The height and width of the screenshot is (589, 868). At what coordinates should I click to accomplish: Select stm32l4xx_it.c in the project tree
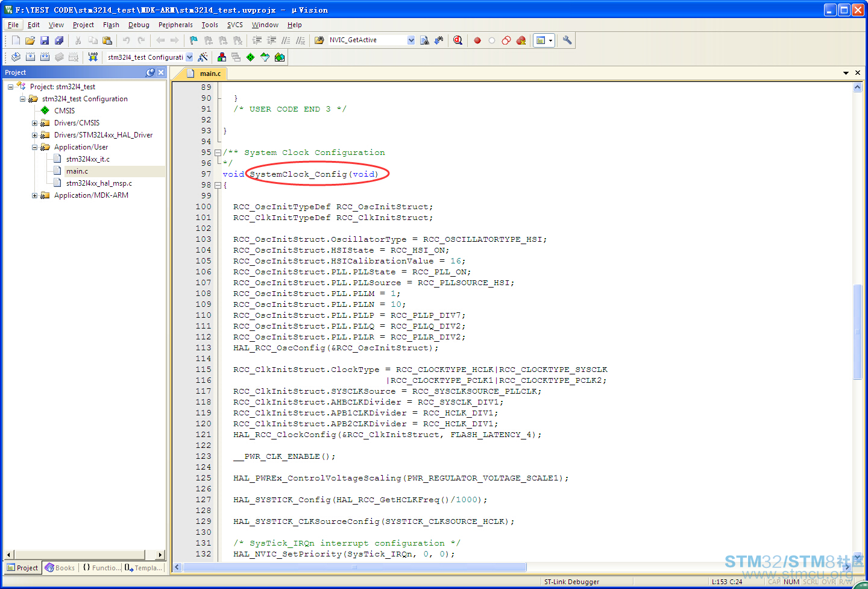click(x=87, y=159)
